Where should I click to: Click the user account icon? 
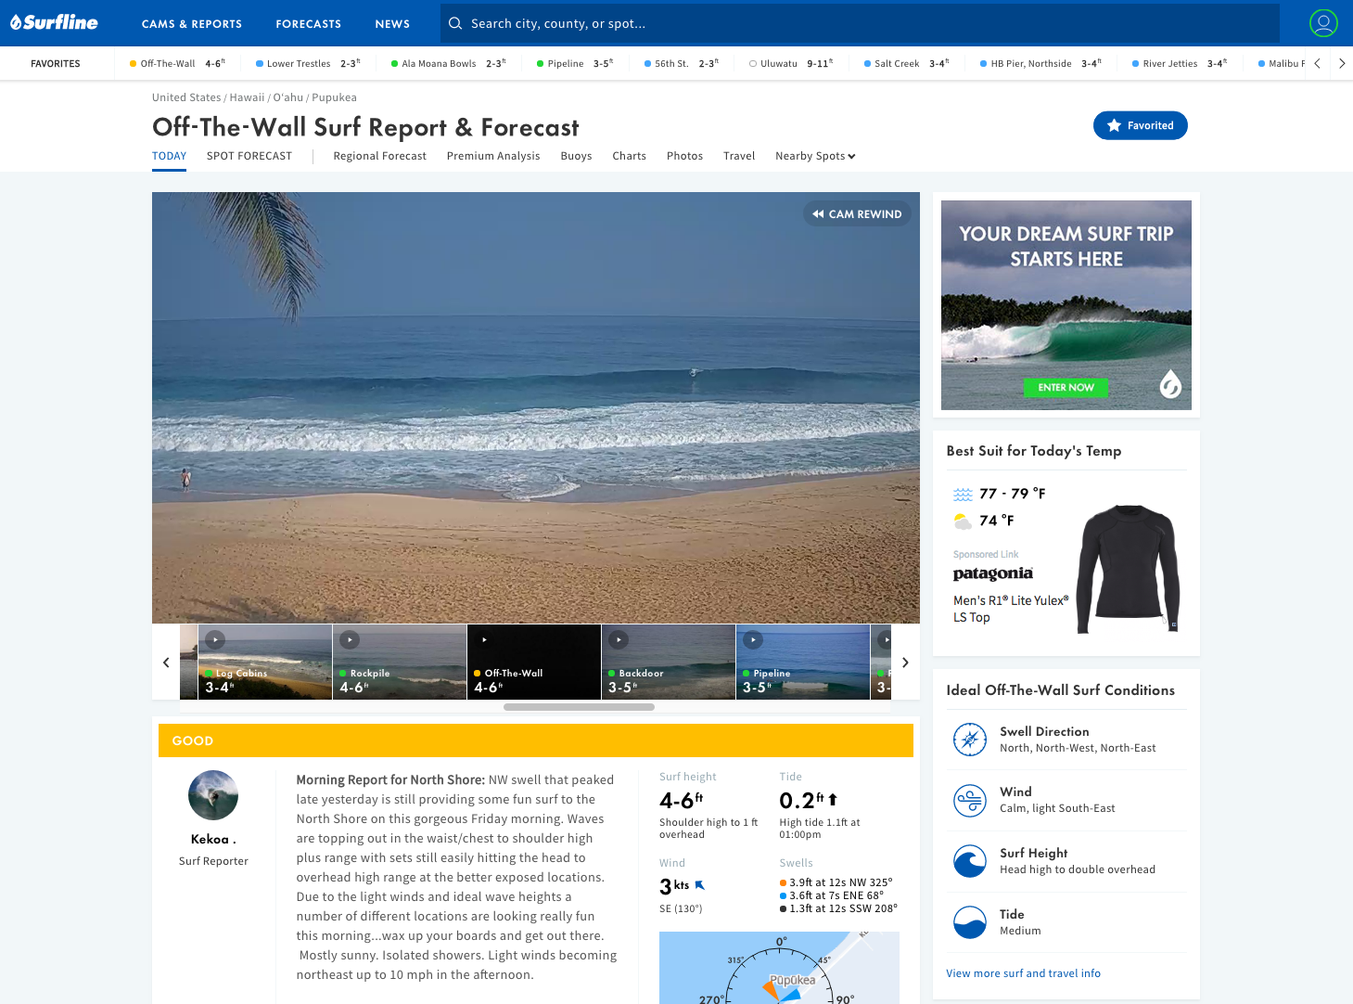(1323, 23)
